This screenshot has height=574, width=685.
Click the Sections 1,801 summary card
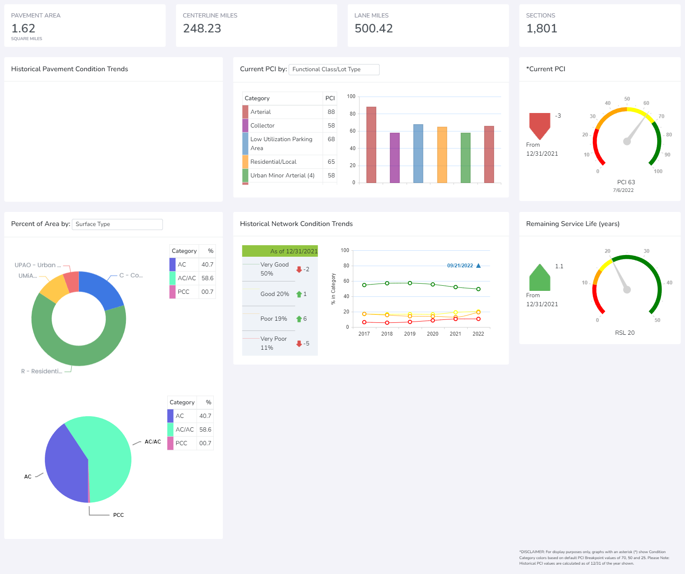600,26
